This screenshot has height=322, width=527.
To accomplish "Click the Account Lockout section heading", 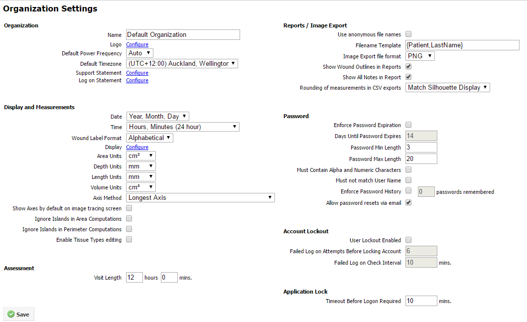I will pos(306,231).
